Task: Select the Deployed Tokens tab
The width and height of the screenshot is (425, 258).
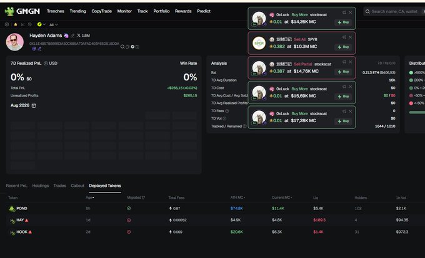Action: tap(105, 186)
